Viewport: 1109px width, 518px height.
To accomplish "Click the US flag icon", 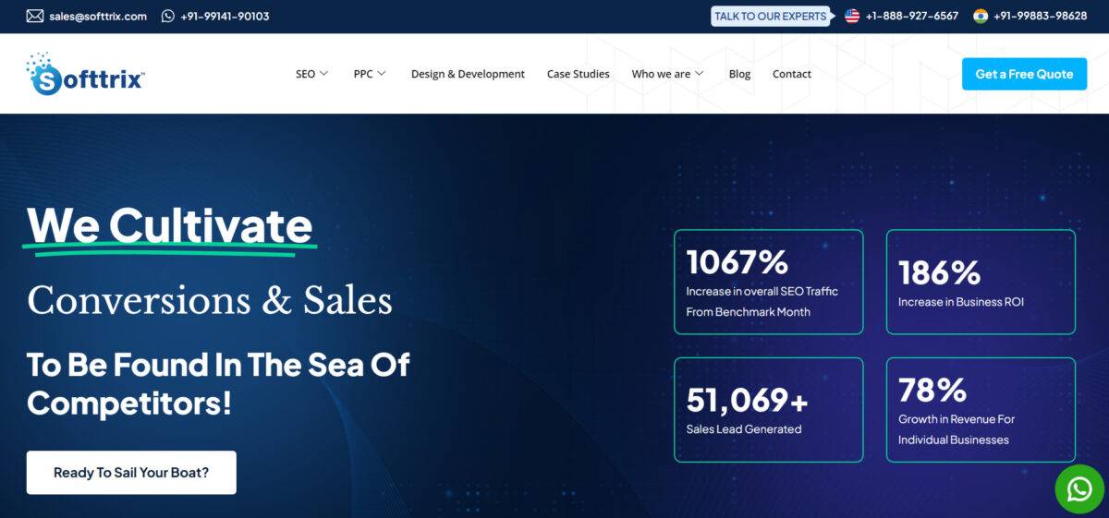I will 852,16.
